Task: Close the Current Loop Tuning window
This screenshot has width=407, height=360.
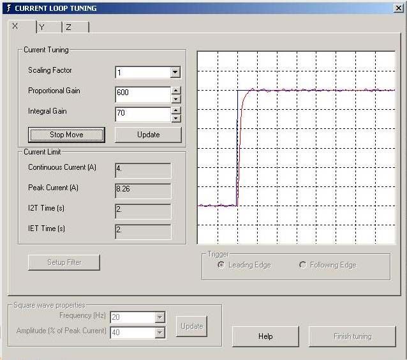Action: [399, 8]
